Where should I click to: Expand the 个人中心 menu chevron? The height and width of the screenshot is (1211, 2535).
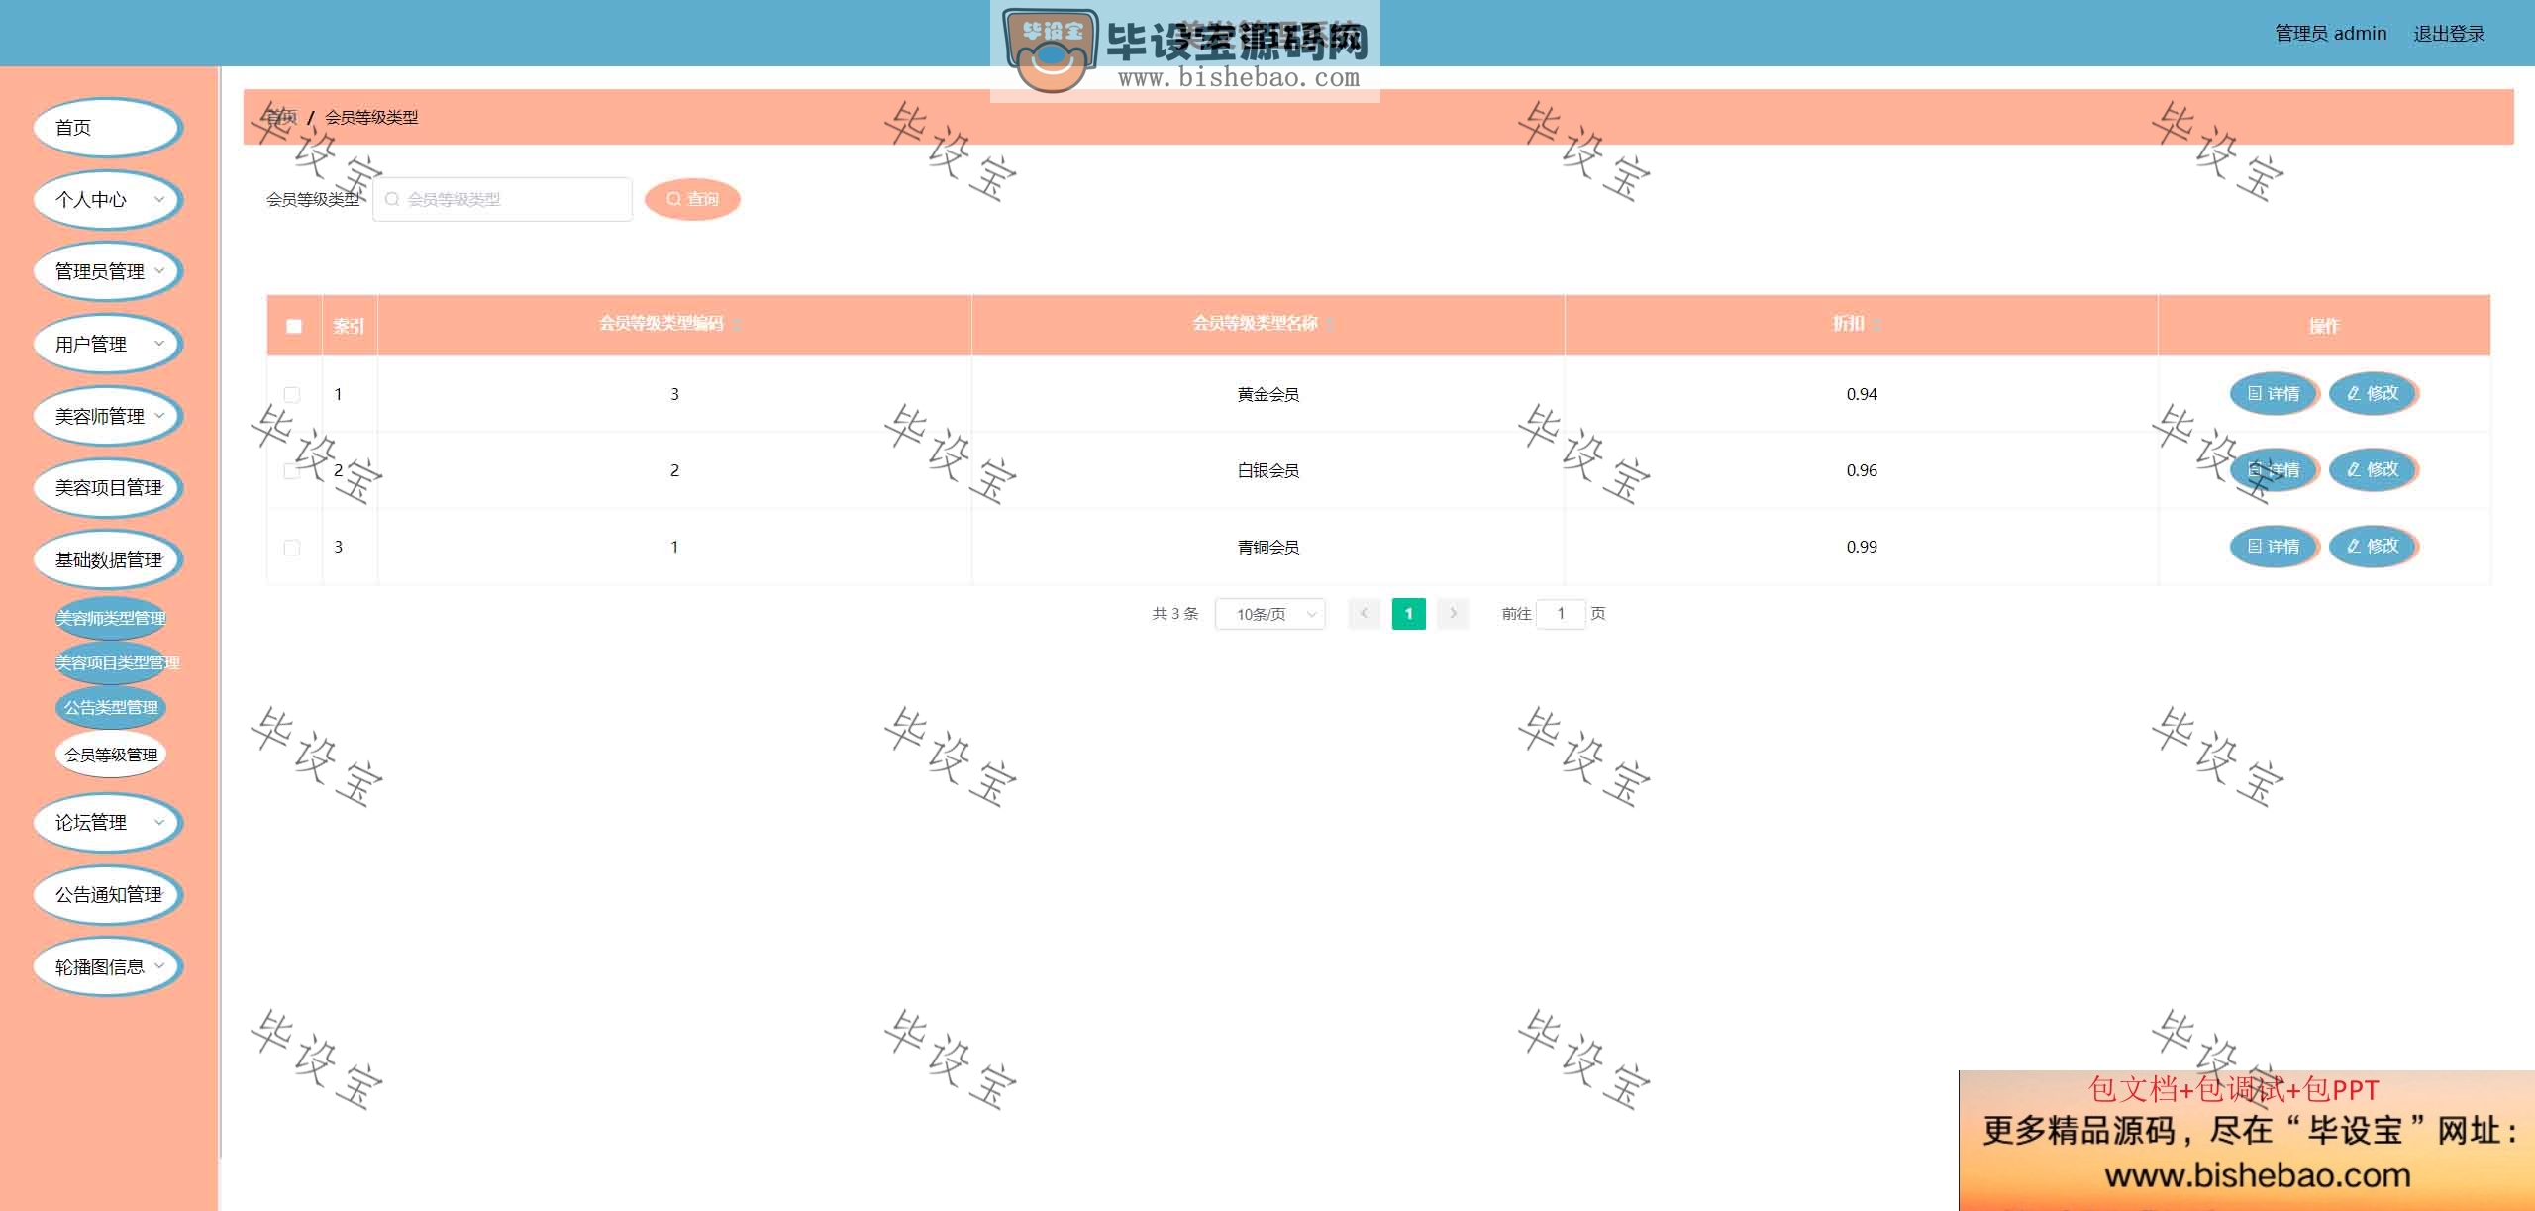(x=159, y=199)
